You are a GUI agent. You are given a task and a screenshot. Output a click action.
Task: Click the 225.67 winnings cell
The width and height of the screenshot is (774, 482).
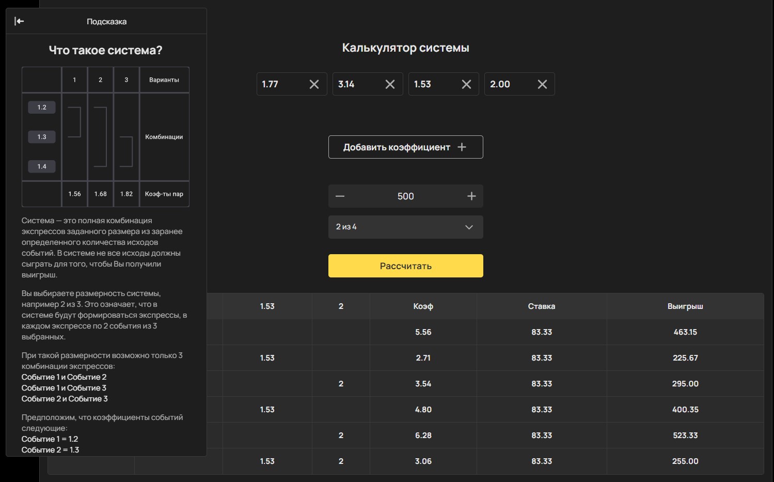685,358
